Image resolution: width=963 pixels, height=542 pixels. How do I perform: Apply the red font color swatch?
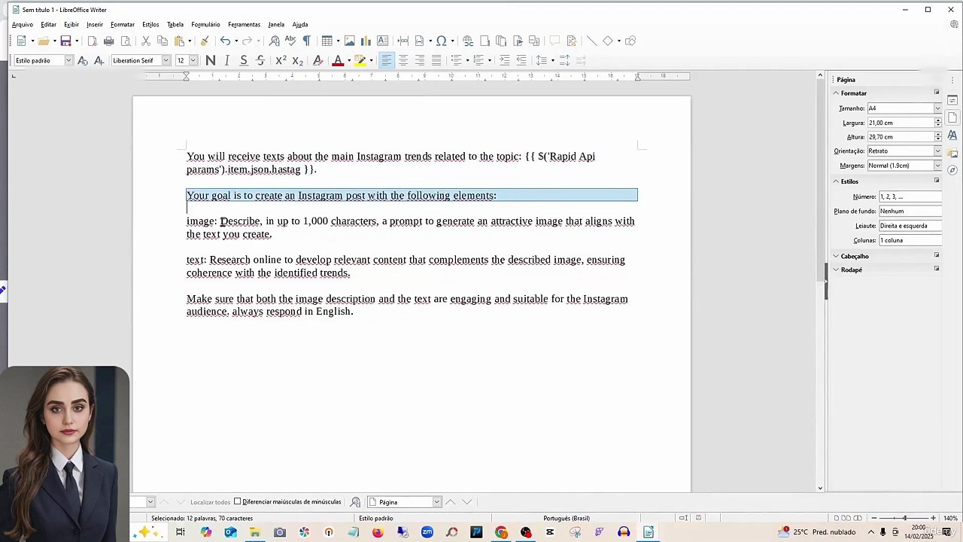tap(338, 60)
